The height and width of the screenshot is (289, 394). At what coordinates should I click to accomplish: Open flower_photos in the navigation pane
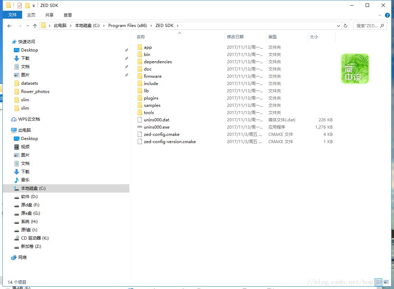point(35,91)
